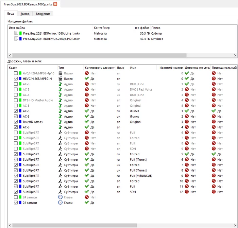
Task: Click forced-flag checkmark for ru iTunes audio
Action: tap(214, 111)
